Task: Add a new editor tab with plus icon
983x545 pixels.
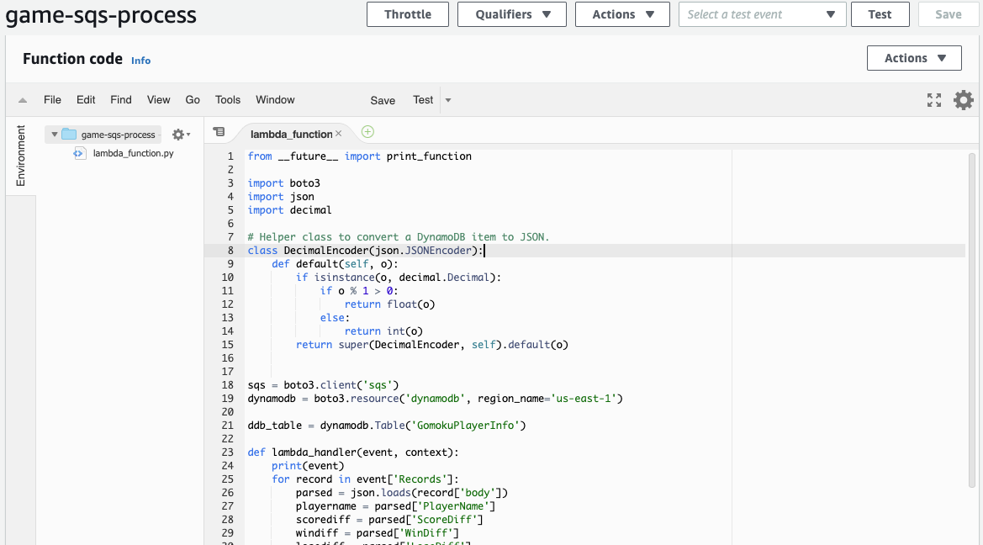Action: [x=368, y=132]
